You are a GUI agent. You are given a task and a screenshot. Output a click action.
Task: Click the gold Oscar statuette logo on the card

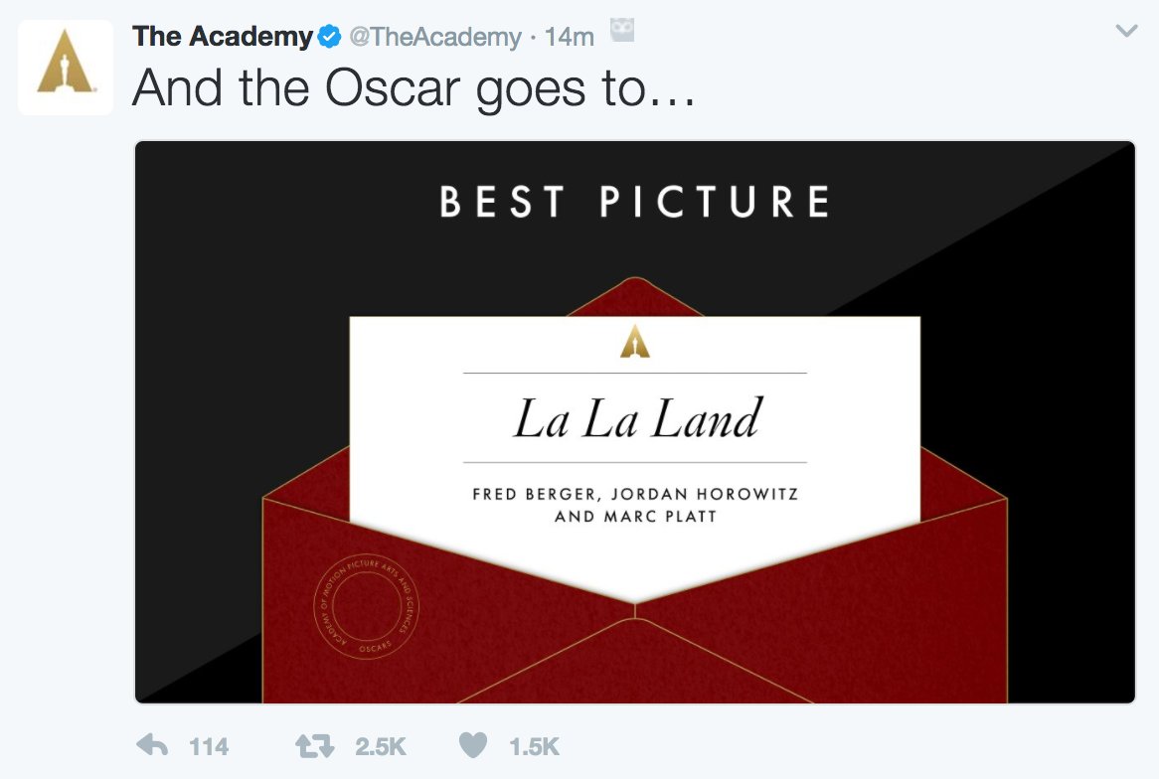pyautogui.click(x=634, y=342)
